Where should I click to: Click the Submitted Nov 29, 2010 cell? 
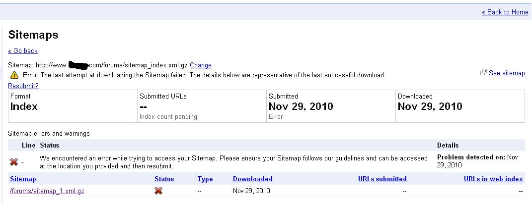pyautogui.click(x=331, y=106)
